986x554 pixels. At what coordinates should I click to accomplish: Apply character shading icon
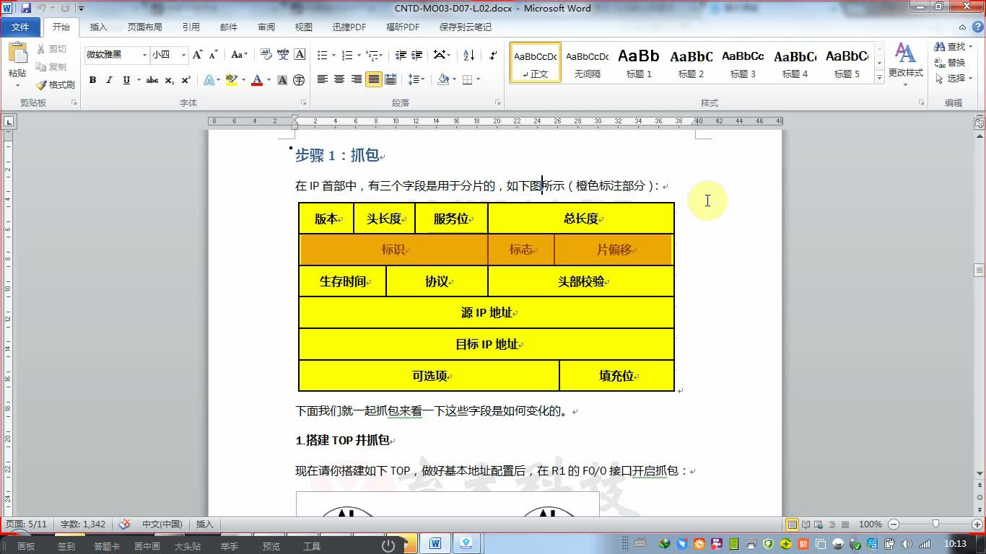tap(282, 80)
